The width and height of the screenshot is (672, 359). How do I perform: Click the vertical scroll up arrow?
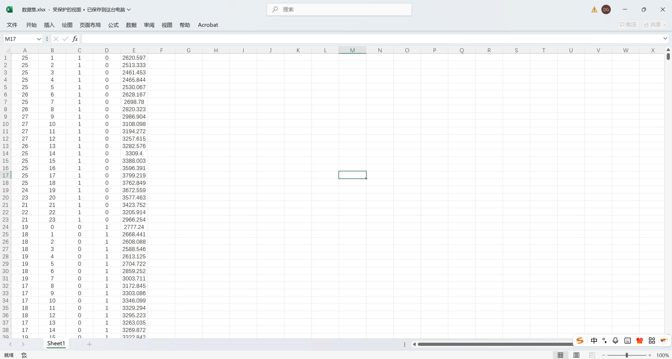668,50
